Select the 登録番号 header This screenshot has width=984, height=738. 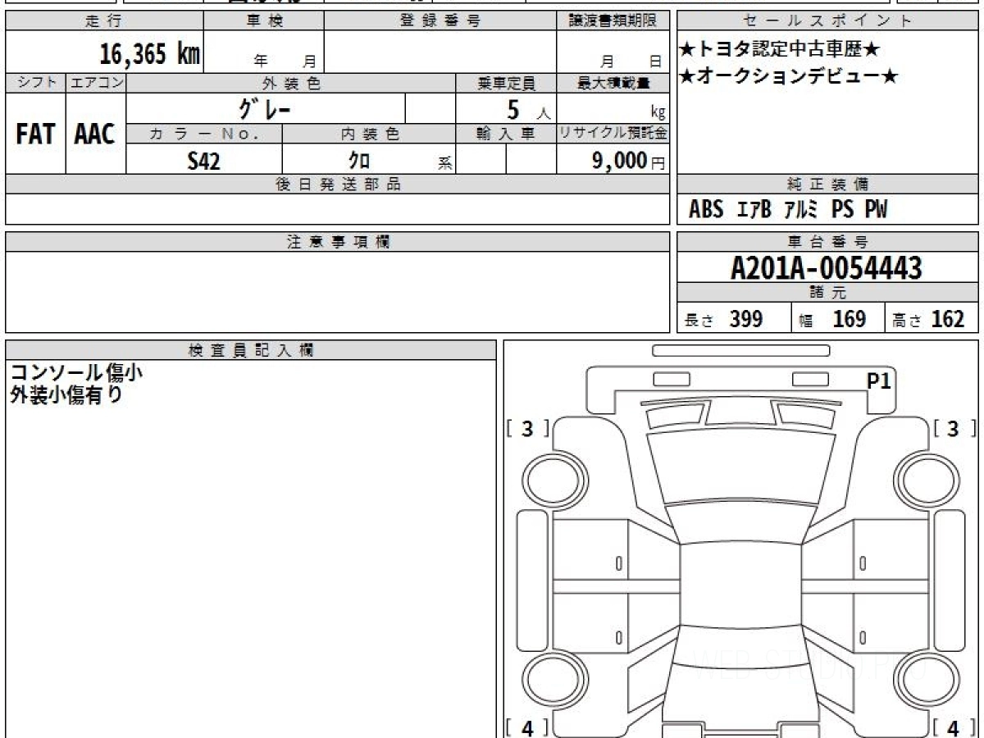tap(440, 21)
